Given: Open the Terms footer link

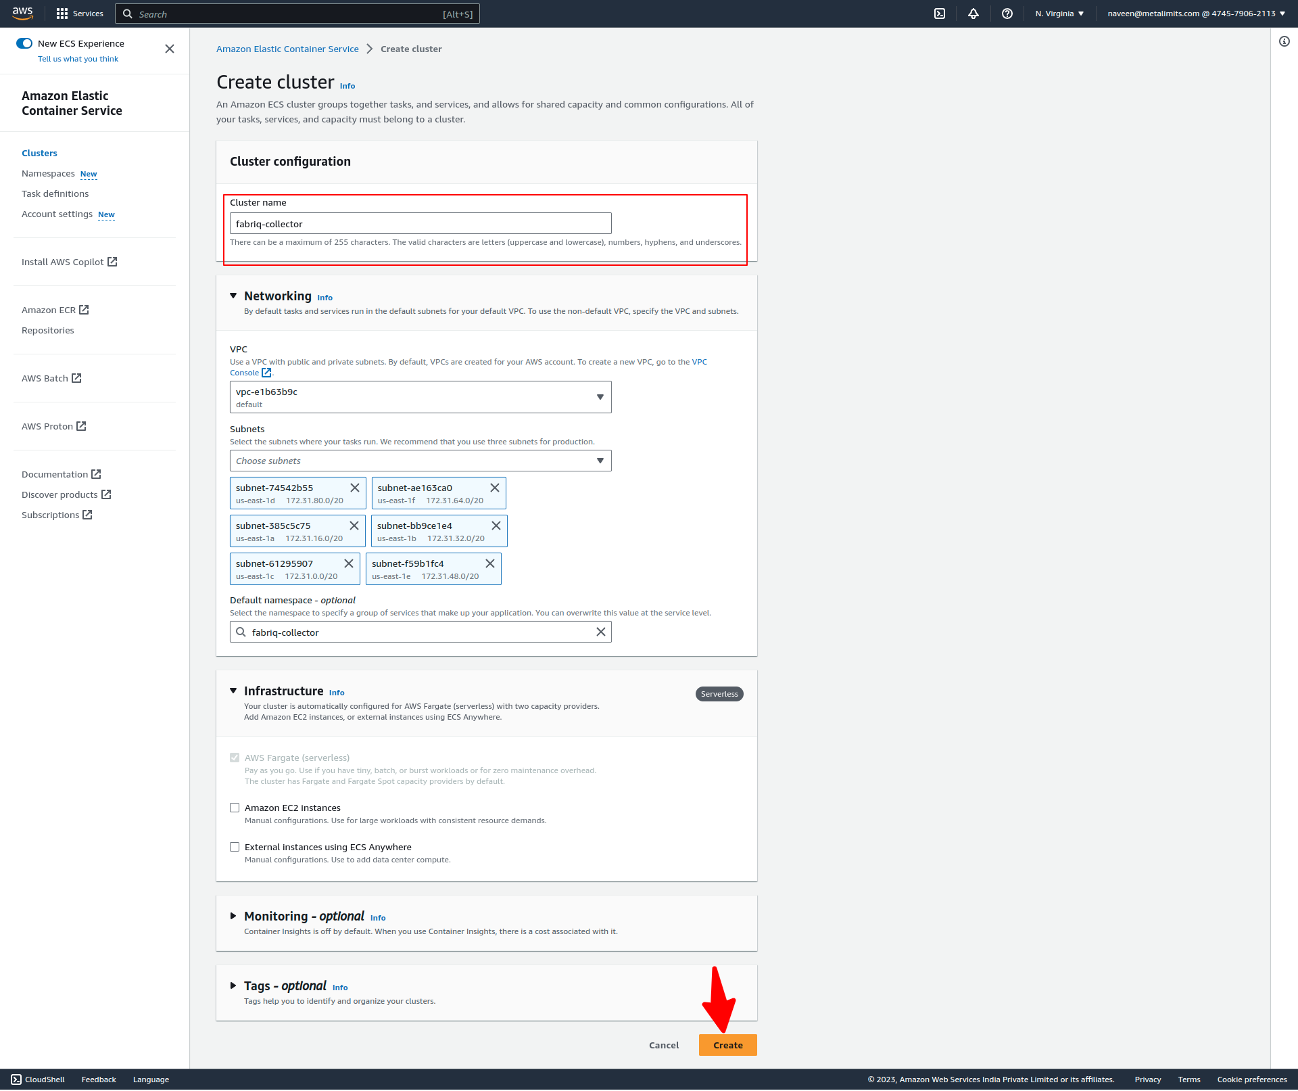Looking at the screenshot, I should point(1189,1080).
